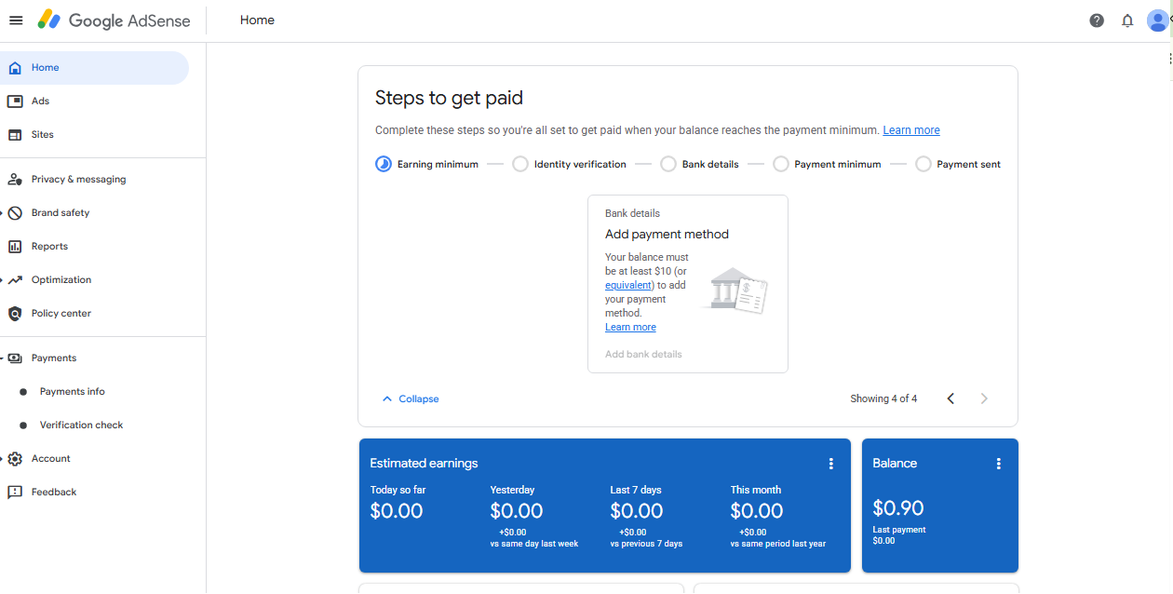The image size is (1173, 594).
Task: Open the Reports menu item
Action: (x=94, y=247)
